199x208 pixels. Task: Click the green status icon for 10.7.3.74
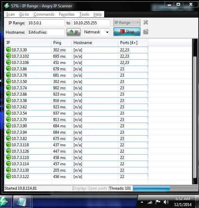coord(8,88)
